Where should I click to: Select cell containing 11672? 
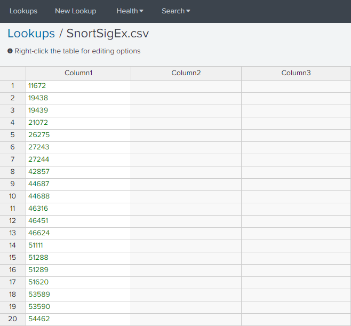coord(78,86)
